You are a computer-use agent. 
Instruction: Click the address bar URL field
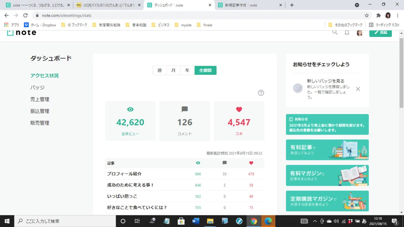pos(199,15)
